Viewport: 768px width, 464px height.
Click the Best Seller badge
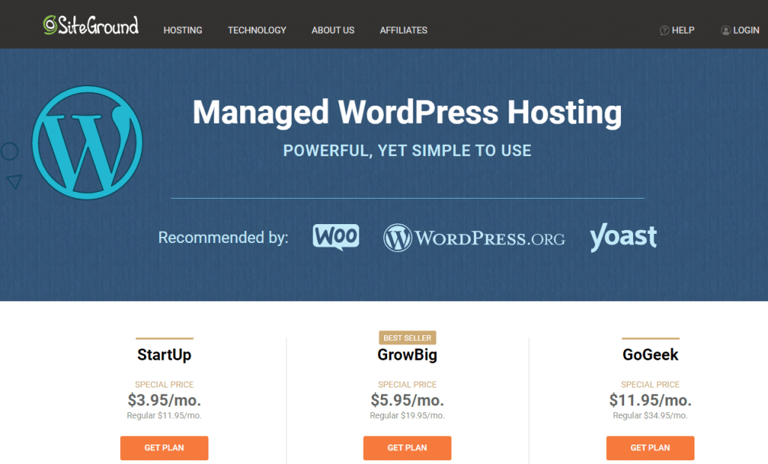407,338
